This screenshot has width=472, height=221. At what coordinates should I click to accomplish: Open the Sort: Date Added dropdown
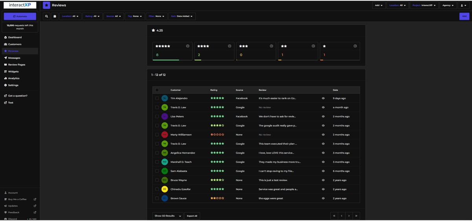click(182, 16)
